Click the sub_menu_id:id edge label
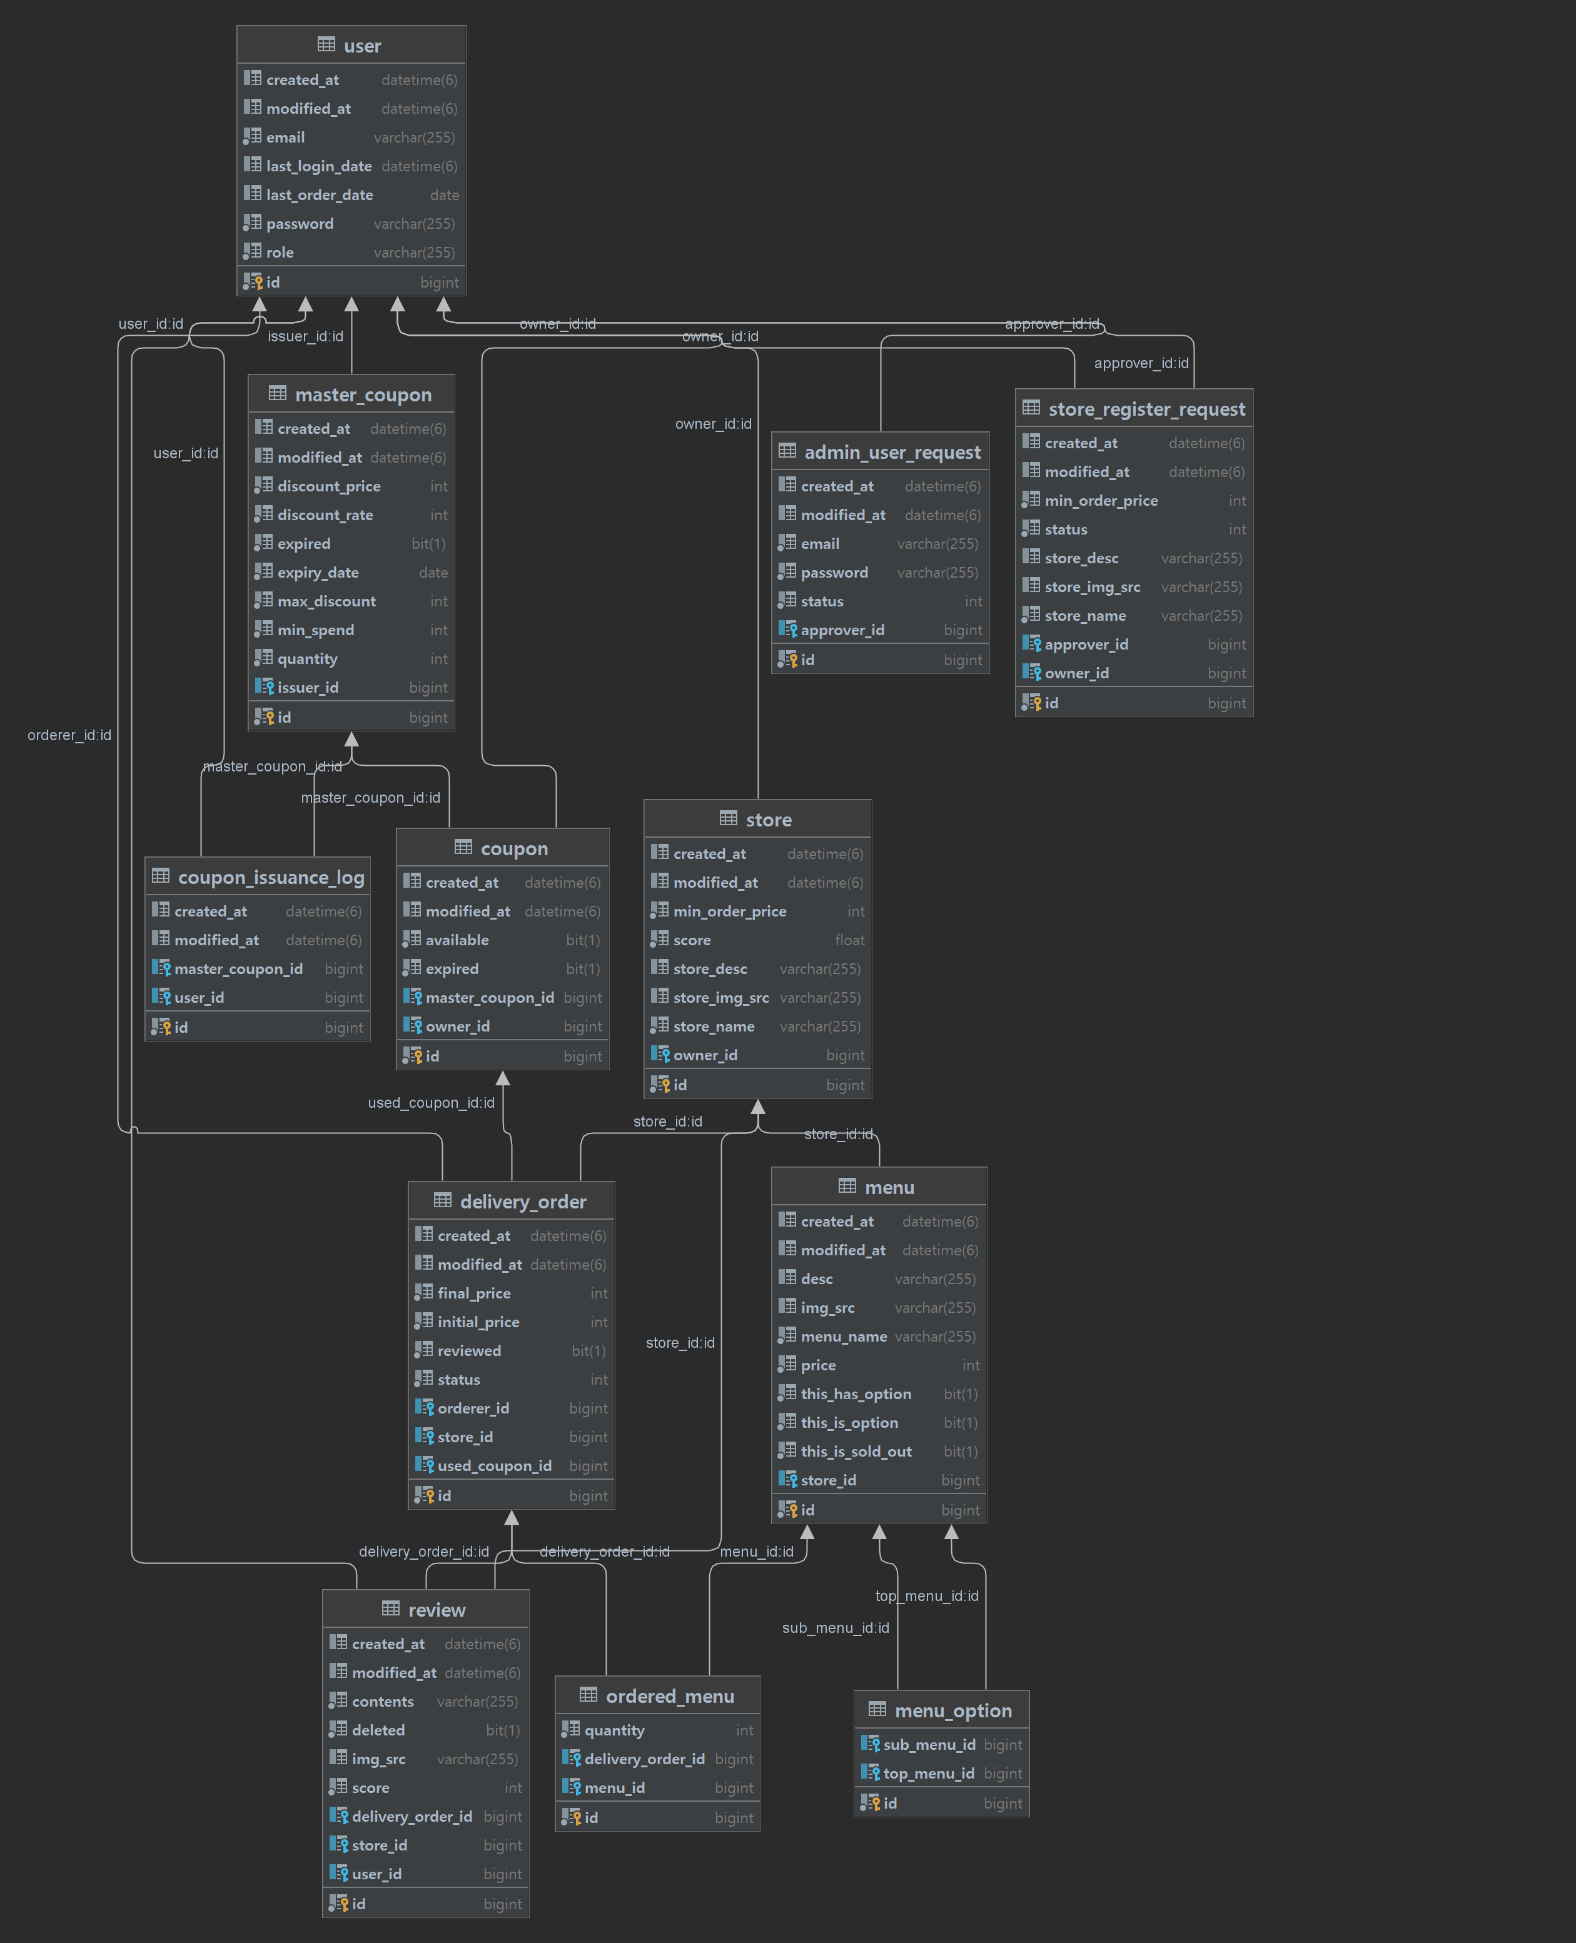 (835, 1628)
